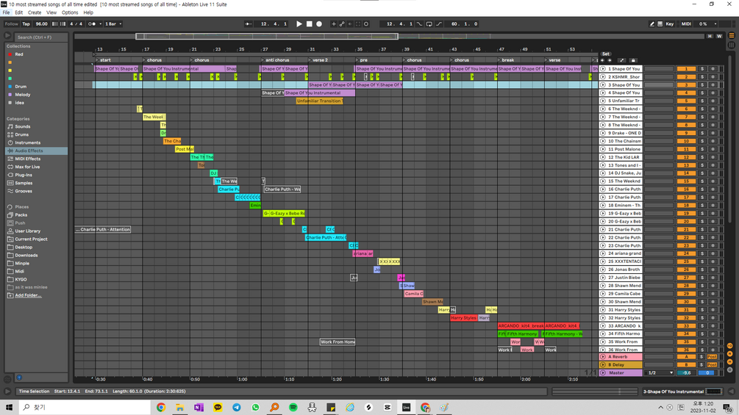Toggle the Follow playback button
The image size is (739, 415).
pos(11,24)
